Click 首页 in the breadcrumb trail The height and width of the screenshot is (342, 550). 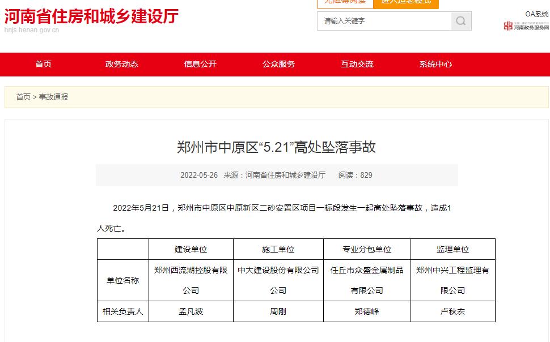pyautogui.click(x=23, y=97)
